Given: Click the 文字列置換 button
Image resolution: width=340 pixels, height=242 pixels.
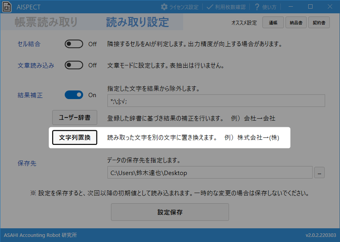Looking at the screenshot, I should click(75, 138).
